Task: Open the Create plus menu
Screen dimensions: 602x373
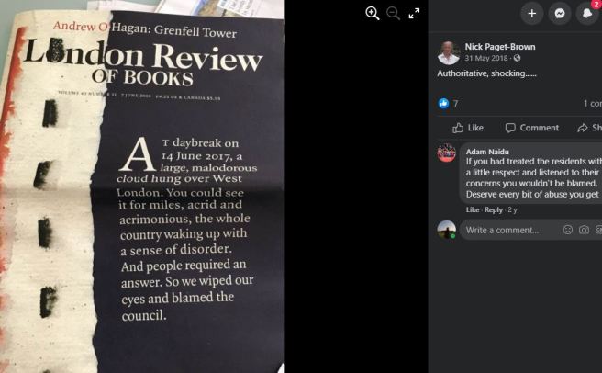Action: 531,14
